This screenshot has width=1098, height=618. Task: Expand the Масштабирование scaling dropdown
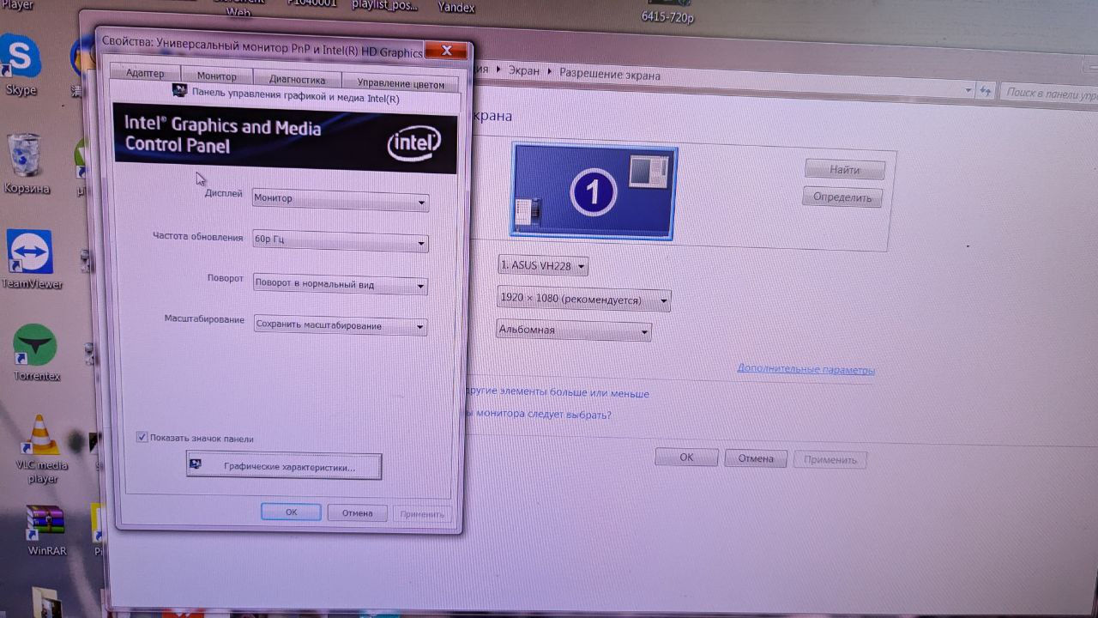click(x=341, y=326)
